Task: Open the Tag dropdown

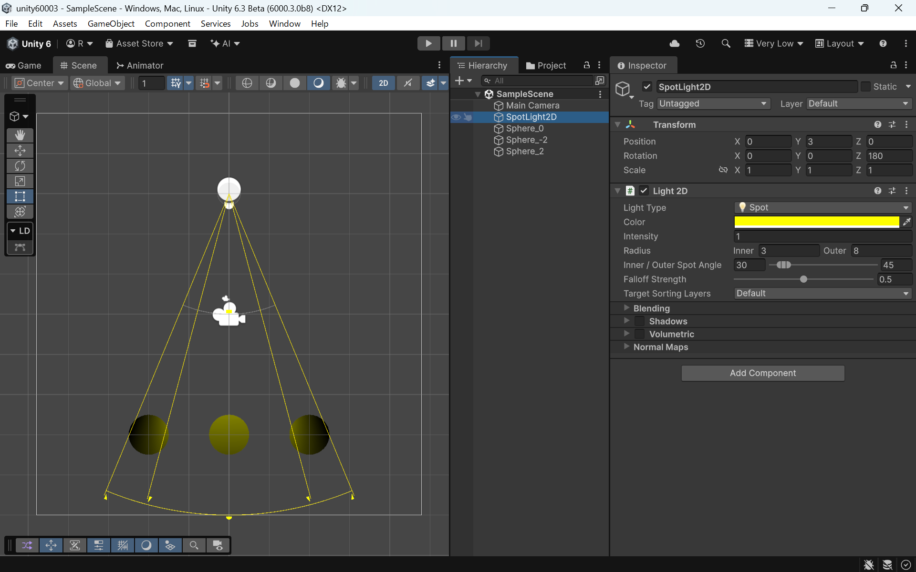Action: (713, 103)
